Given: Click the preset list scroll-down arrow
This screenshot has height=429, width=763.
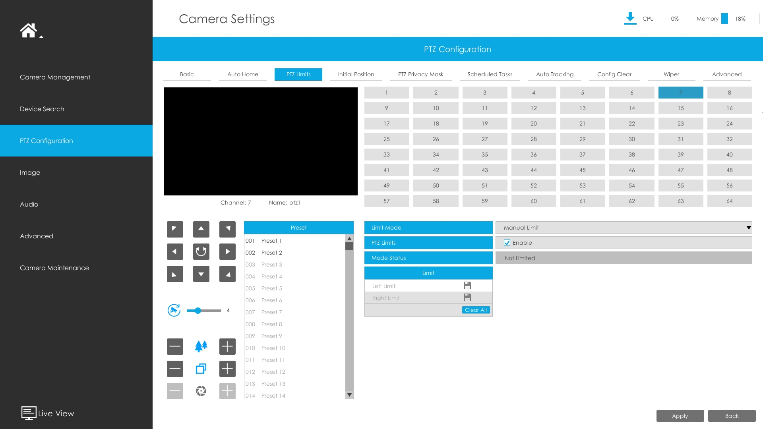Looking at the screenshot, I should [x=349, y=395].
